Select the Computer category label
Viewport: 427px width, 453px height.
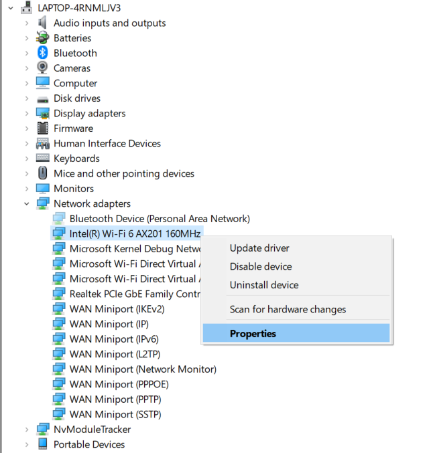[75, 83]
